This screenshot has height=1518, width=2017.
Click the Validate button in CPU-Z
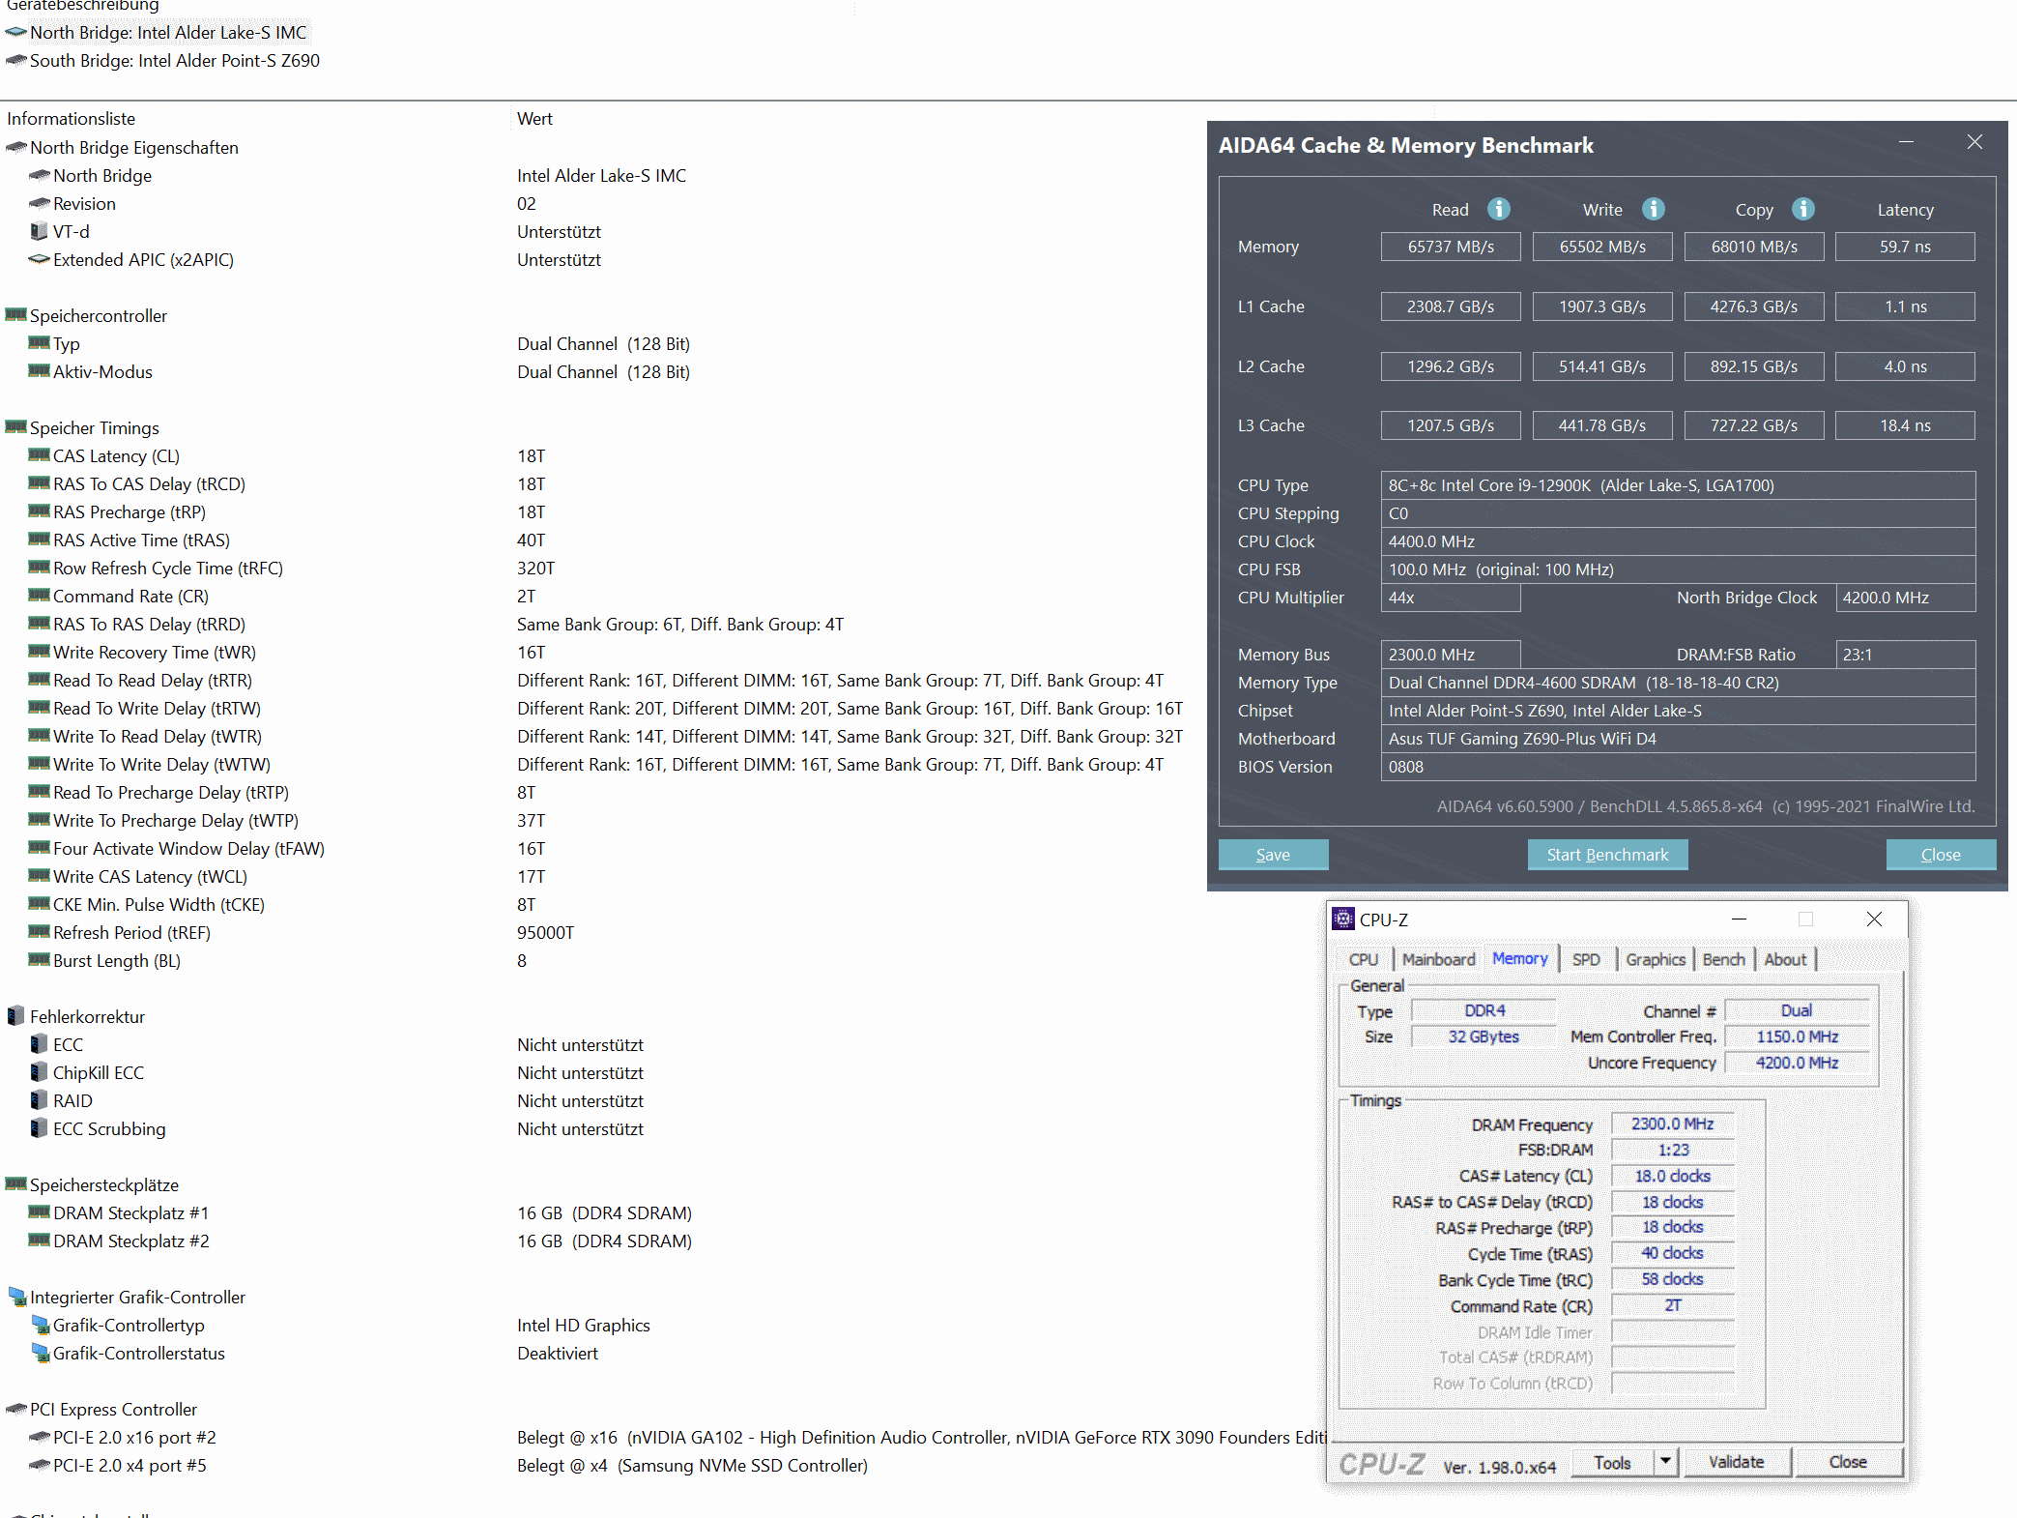[x=1736, y=1462]
